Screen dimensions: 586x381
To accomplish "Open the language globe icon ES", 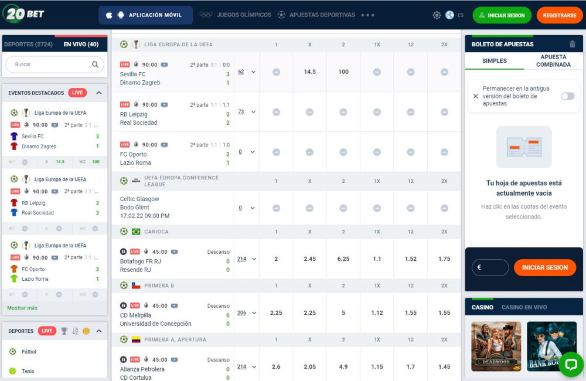I will point(449,15).
